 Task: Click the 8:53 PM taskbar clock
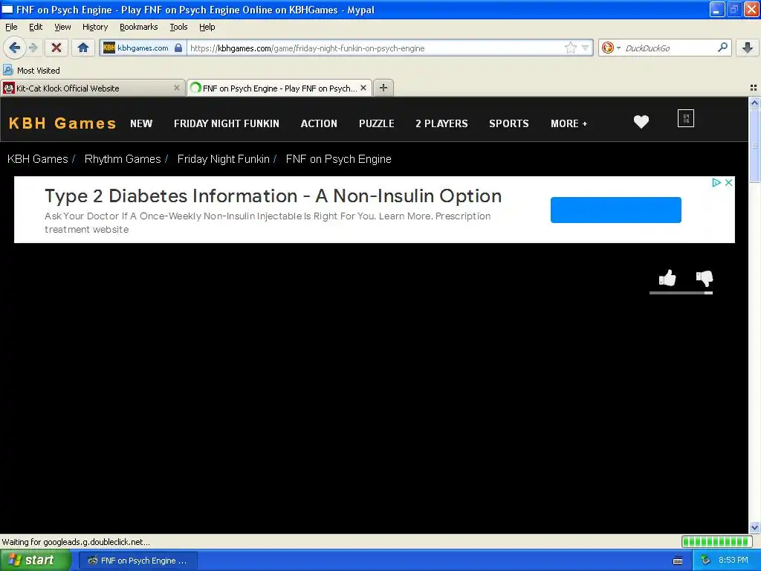click(x=733, y=561)
